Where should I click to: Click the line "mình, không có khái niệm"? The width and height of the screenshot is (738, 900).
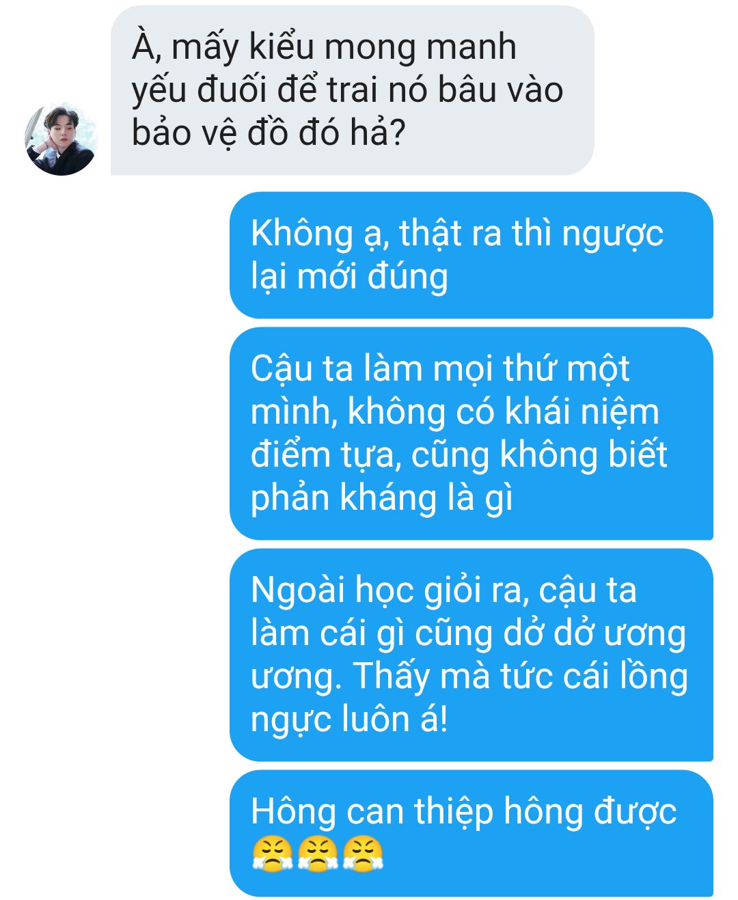coord(454,412)
